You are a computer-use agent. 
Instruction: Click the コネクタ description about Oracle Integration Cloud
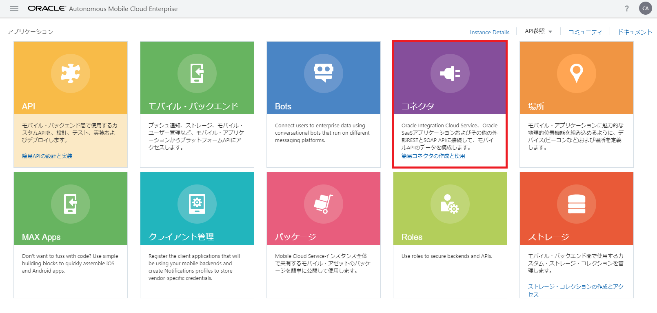pos(450,136)
